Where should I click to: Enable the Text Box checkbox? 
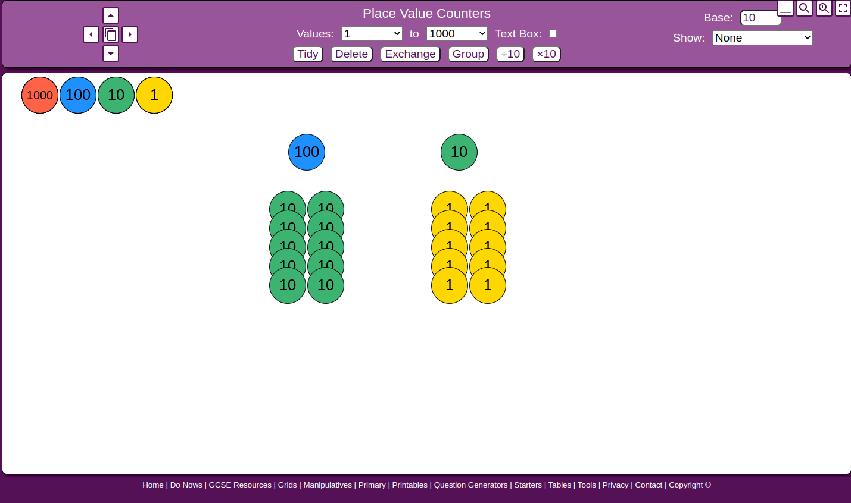point(553,34)
